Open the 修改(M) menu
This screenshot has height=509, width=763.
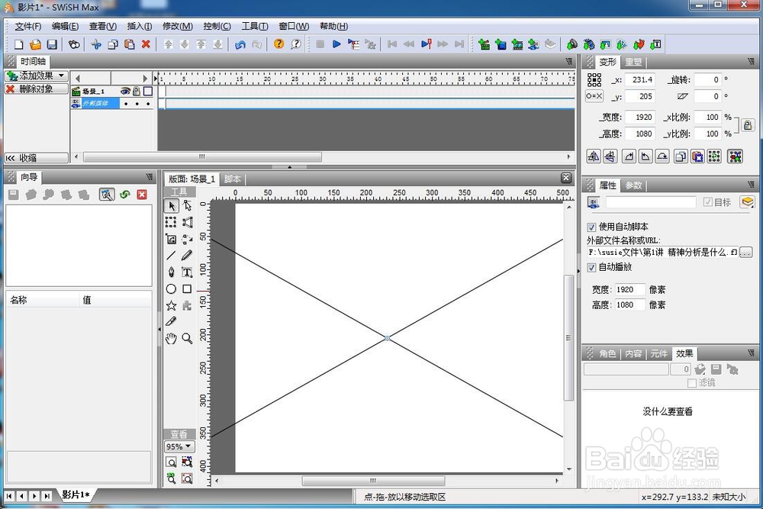point(177,26)
